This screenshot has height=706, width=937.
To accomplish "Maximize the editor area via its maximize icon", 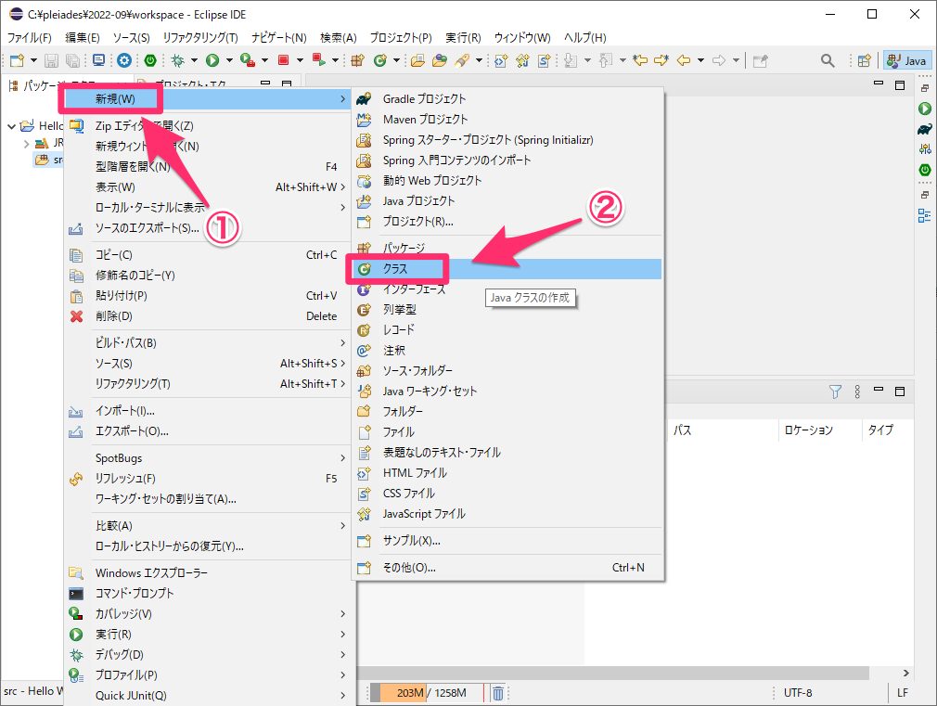I will coord(900,85).
